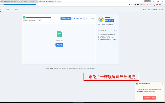Click the translate page icon in address bar
The width and height of the screenshot is (165, 103).
129,5
